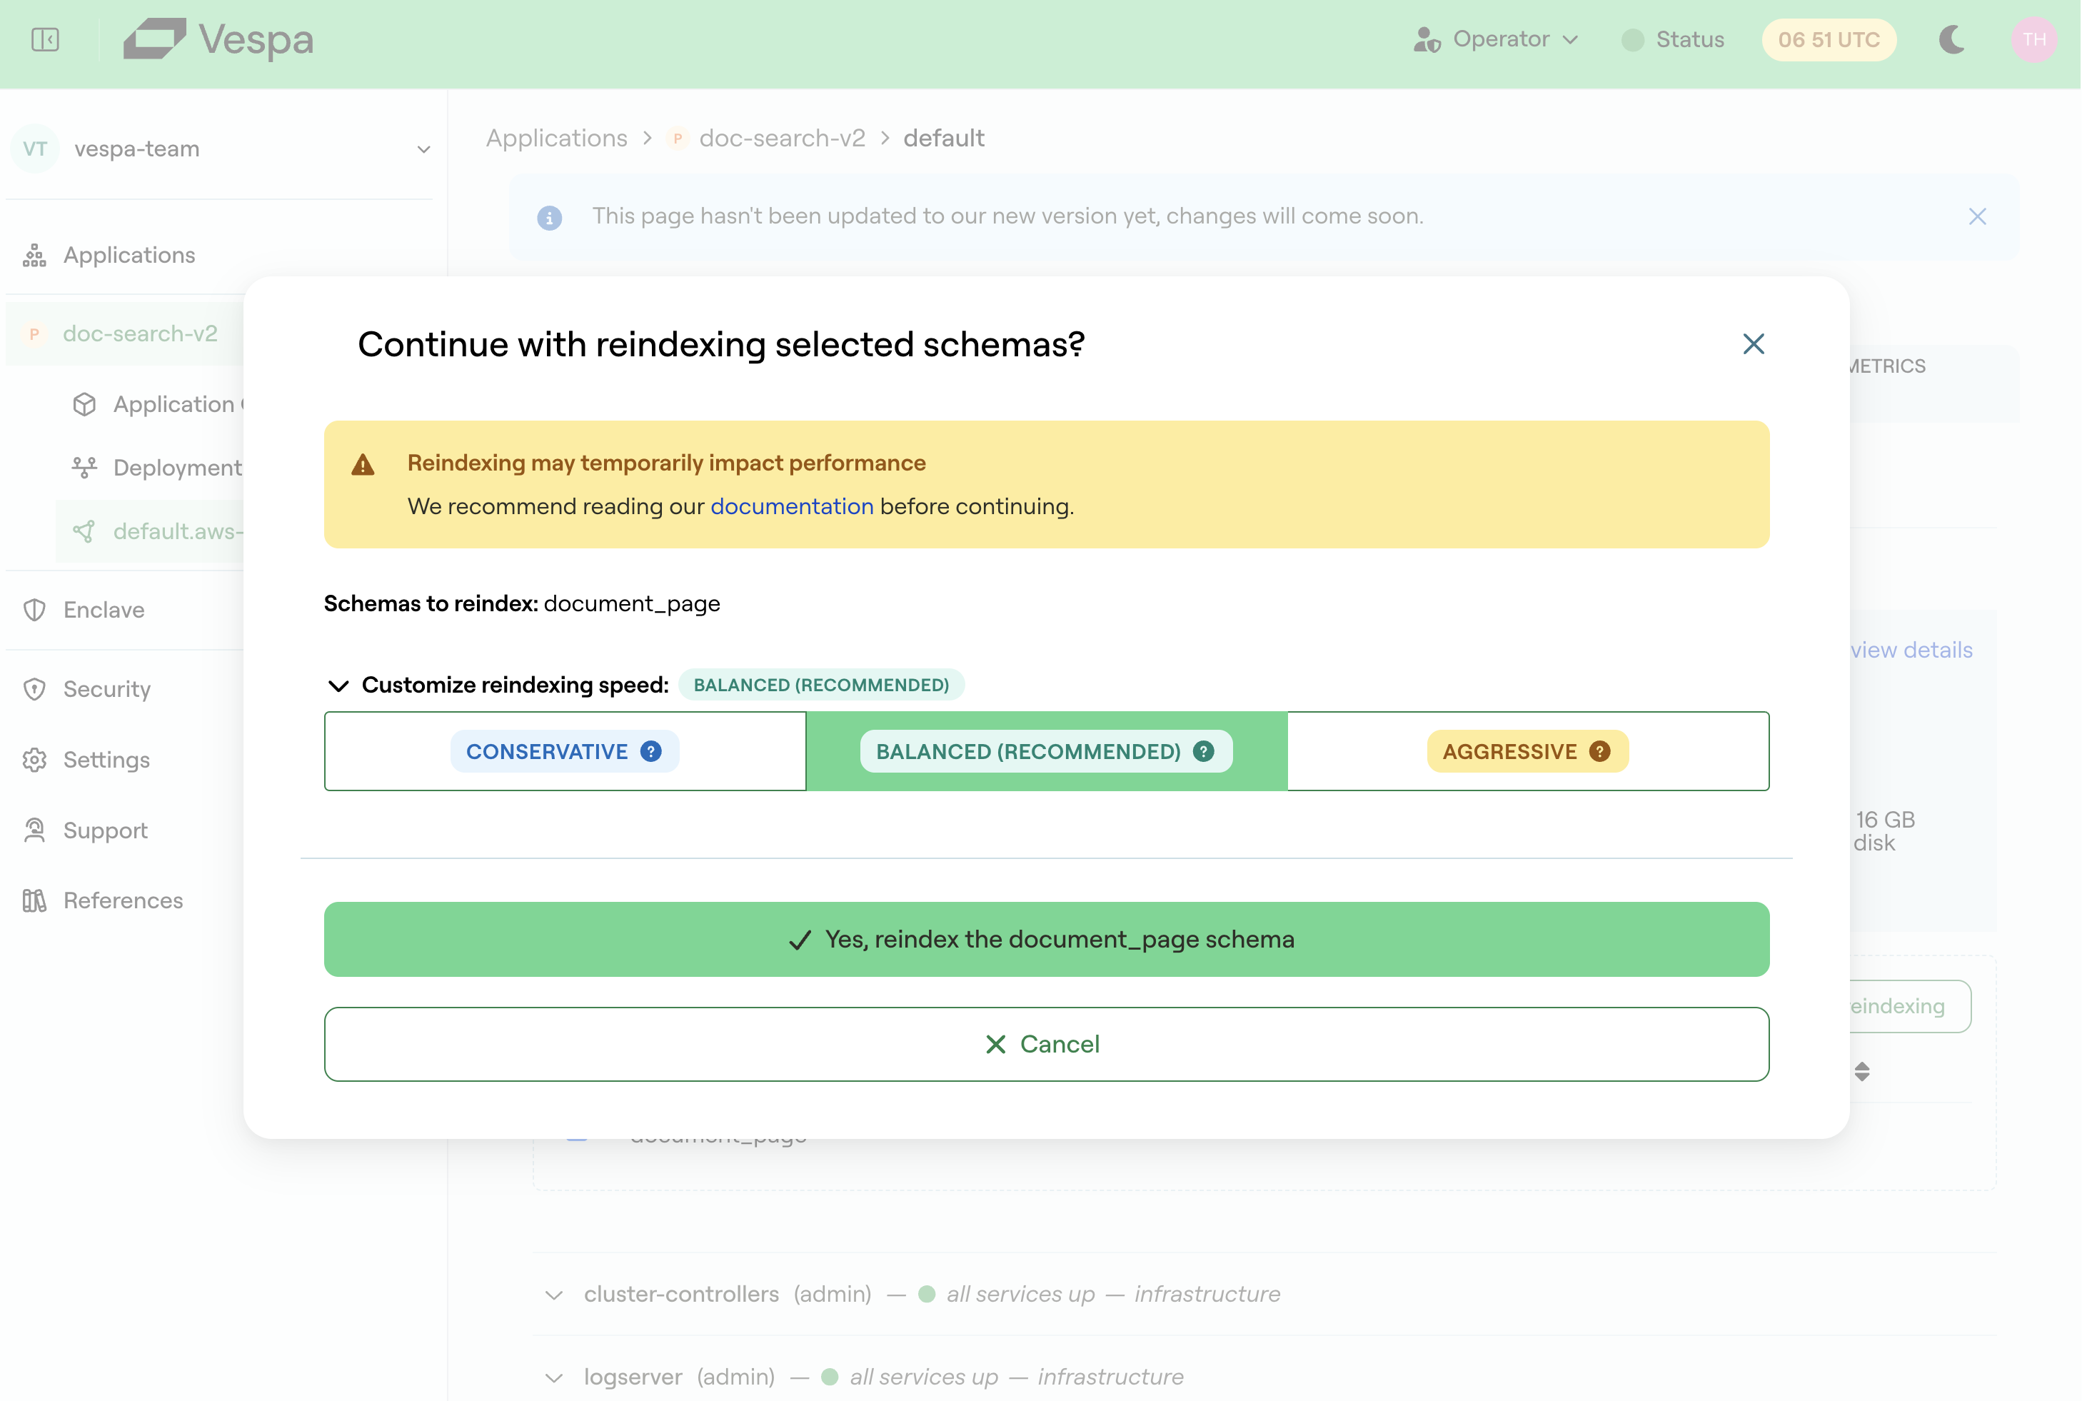Click the 06 51 UTC time badge
Viewport: 2082px width, 1401px height.
click(1829, 39)
